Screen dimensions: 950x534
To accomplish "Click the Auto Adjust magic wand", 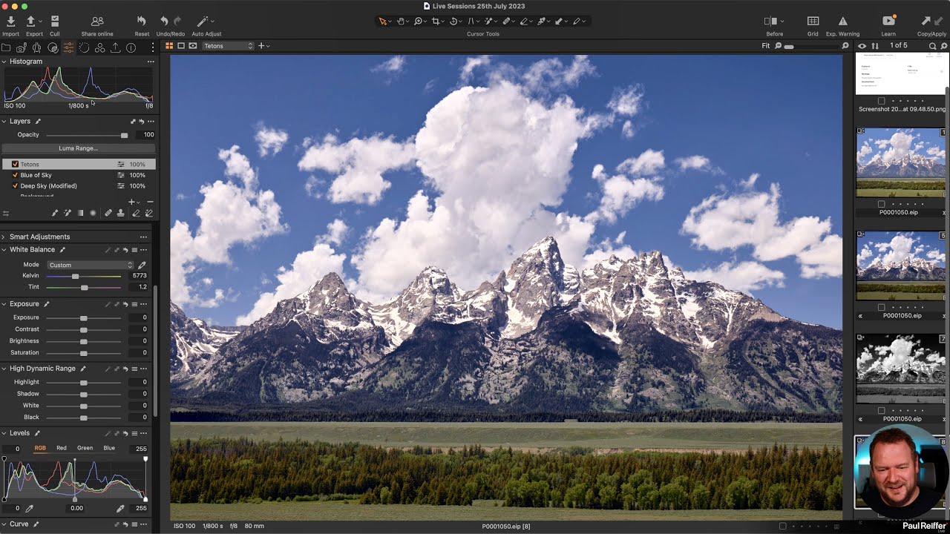I will [x=203, y=22].
